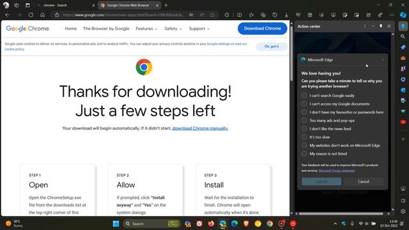Click the browser Back arrow
409x230 pixels.
(7, 15)
